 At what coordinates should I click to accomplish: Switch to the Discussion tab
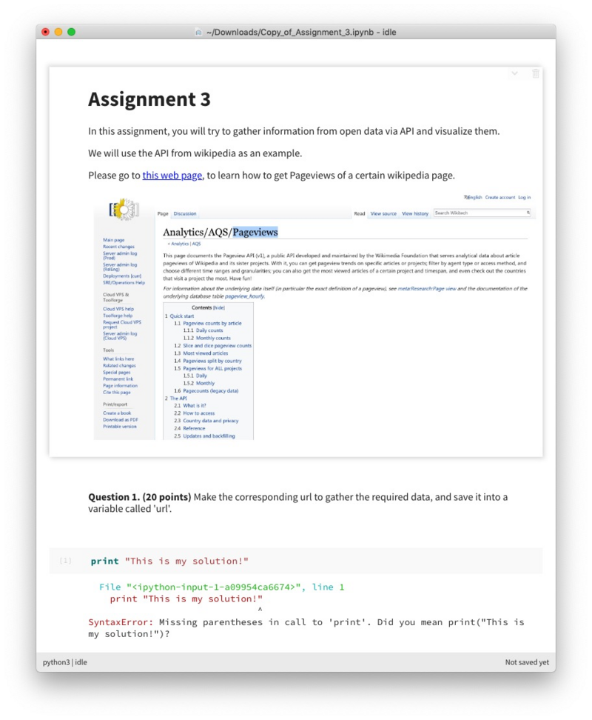185,214
